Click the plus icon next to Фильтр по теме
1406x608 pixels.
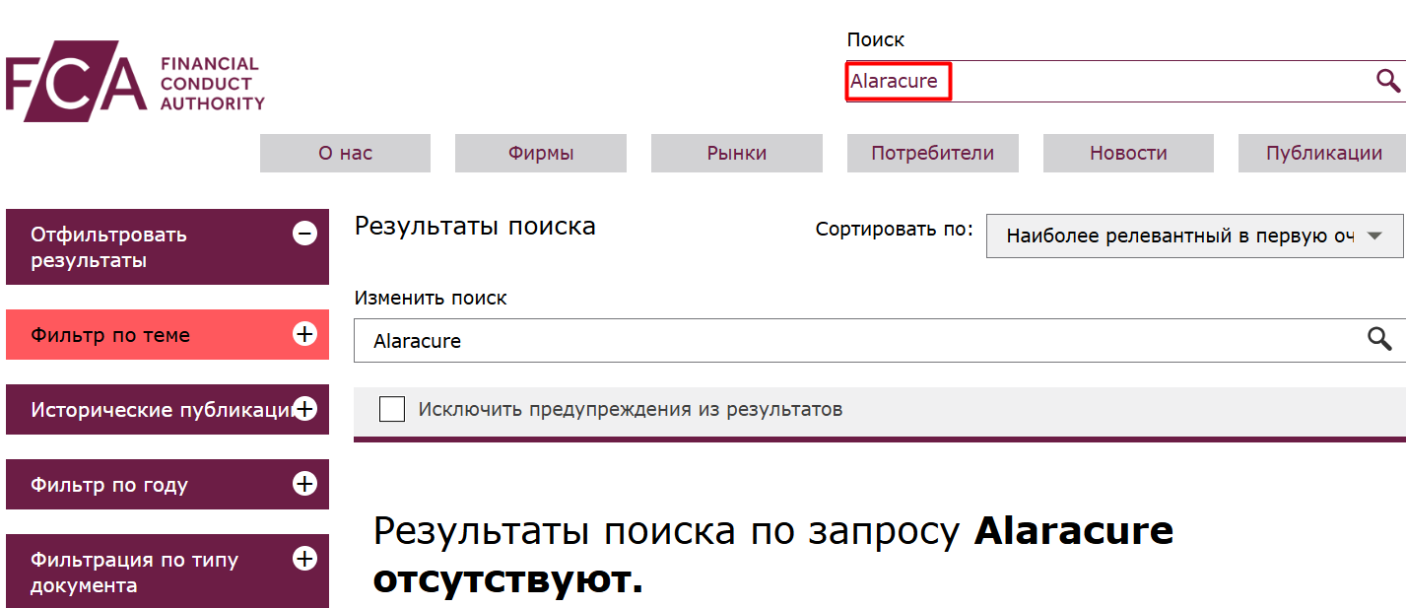[304, 335]
